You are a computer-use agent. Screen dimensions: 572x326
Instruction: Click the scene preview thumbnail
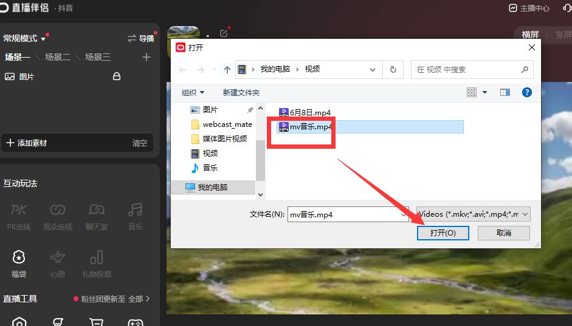[183, 33]
